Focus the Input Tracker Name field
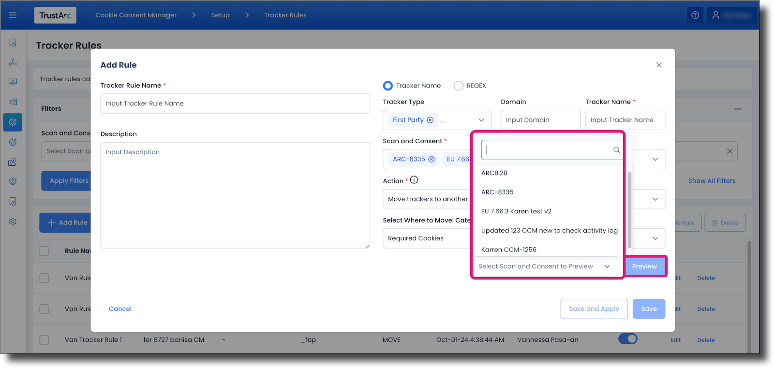The image size is (774, 368). pos(625,120)
